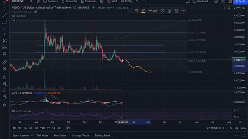
Task: Change the chart candle style
Action: click(x=38, y=1)
